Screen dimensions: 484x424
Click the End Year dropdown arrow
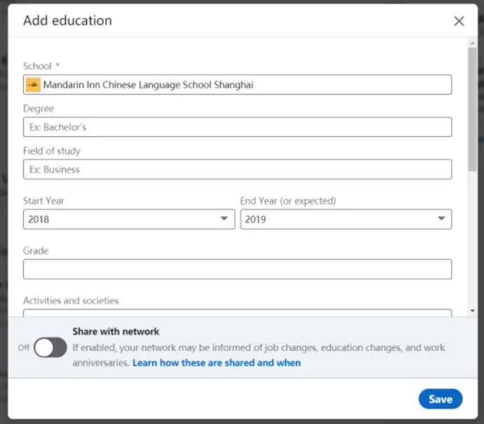pyautogui.click(x=441, y=218)
